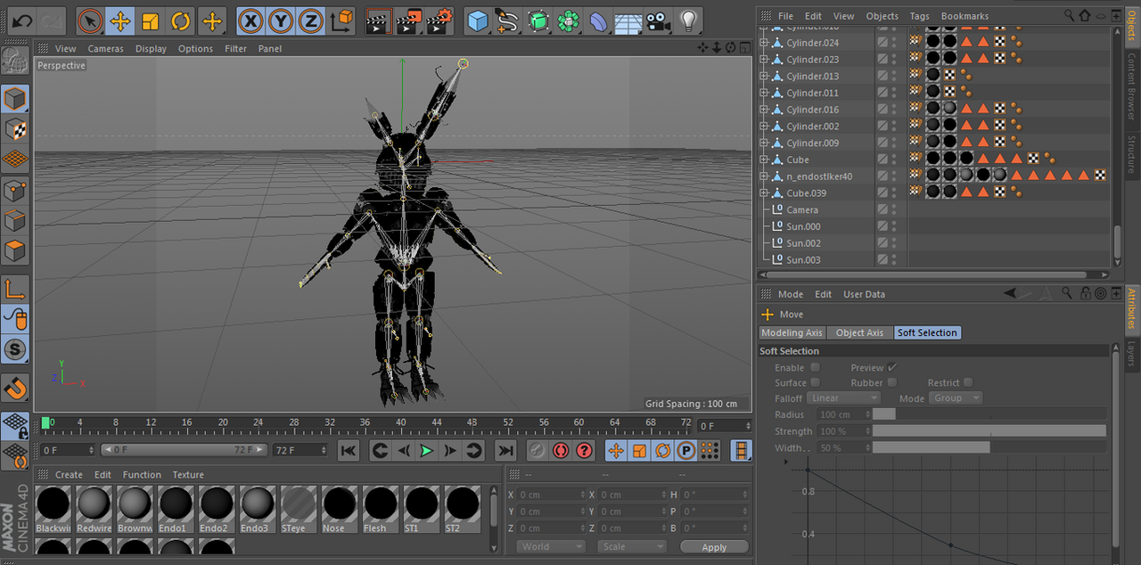The height and width of the screenshot is (565, 1141).
Task: Switch to the Object Axis tab
Action: tap(860, 332)
